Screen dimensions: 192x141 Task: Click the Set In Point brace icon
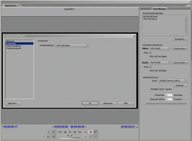tap(48, 132)
